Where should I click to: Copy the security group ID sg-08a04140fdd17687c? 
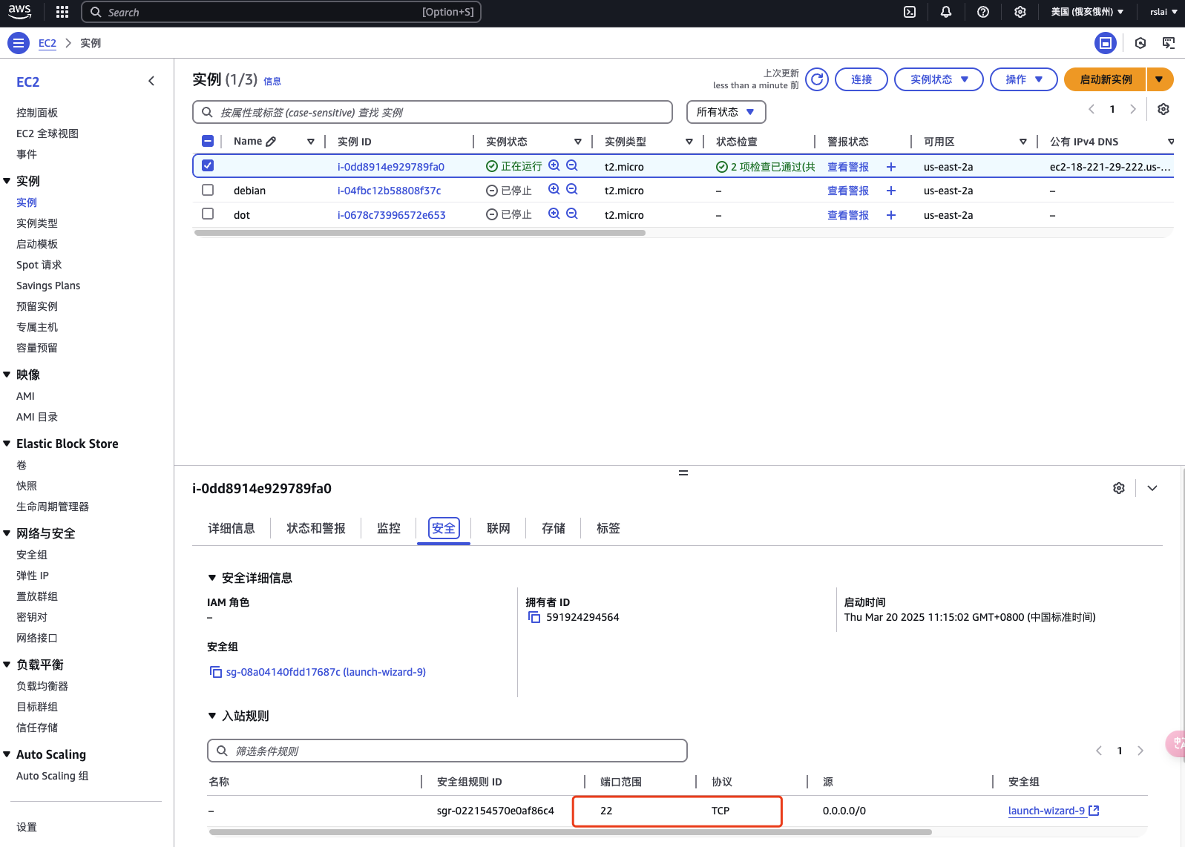216,672
